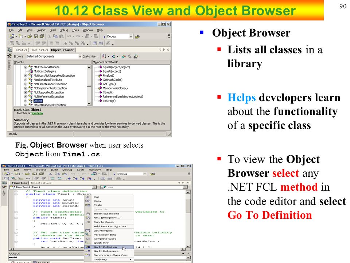Click up arrow of code editor vertical scrollbar

tap(188, 192)
